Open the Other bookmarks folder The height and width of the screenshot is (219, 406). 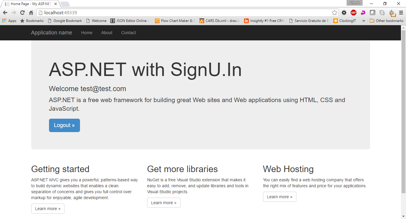[x=386, y=21]
